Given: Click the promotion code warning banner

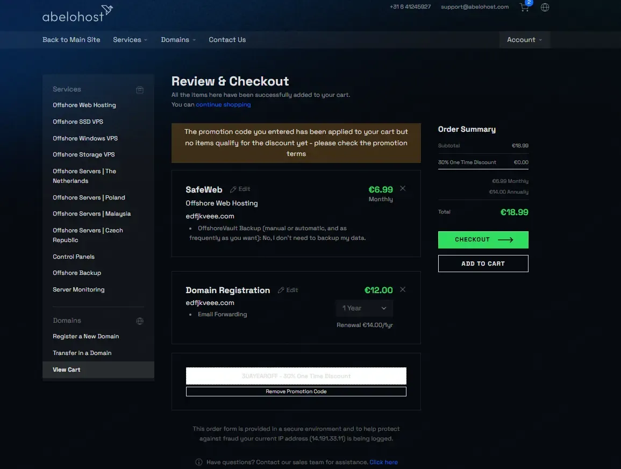Looking at the screenshot, I should coord(296,143).
